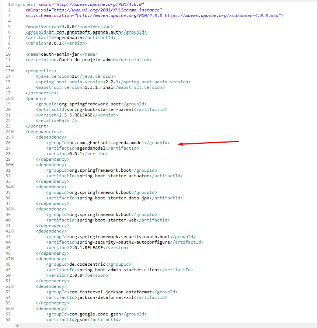Image resolution: width=317 pixels, height=328 pixels.
Task: Collapse the dependencies block at line 24
Action: (x=13, y=132)
